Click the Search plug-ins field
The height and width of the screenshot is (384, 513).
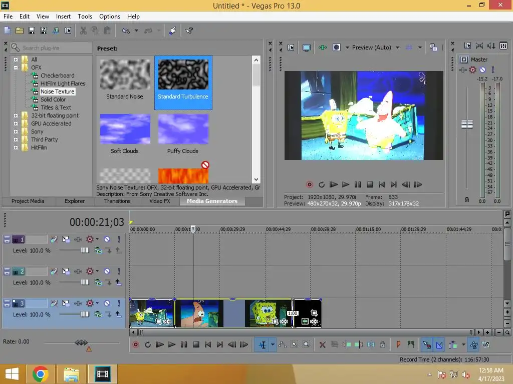click(x=52, y=48)
